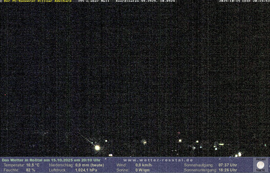Click the Koordinaten 49.3929, 10.8924 text
Image resolution: width=270 pixels, height=173 pixels.
point(145,1)
